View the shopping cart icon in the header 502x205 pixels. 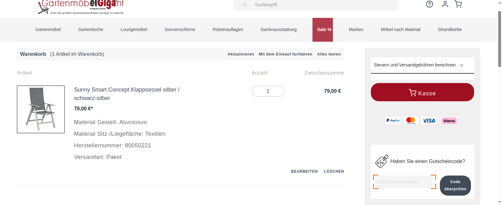pos(458,4)
